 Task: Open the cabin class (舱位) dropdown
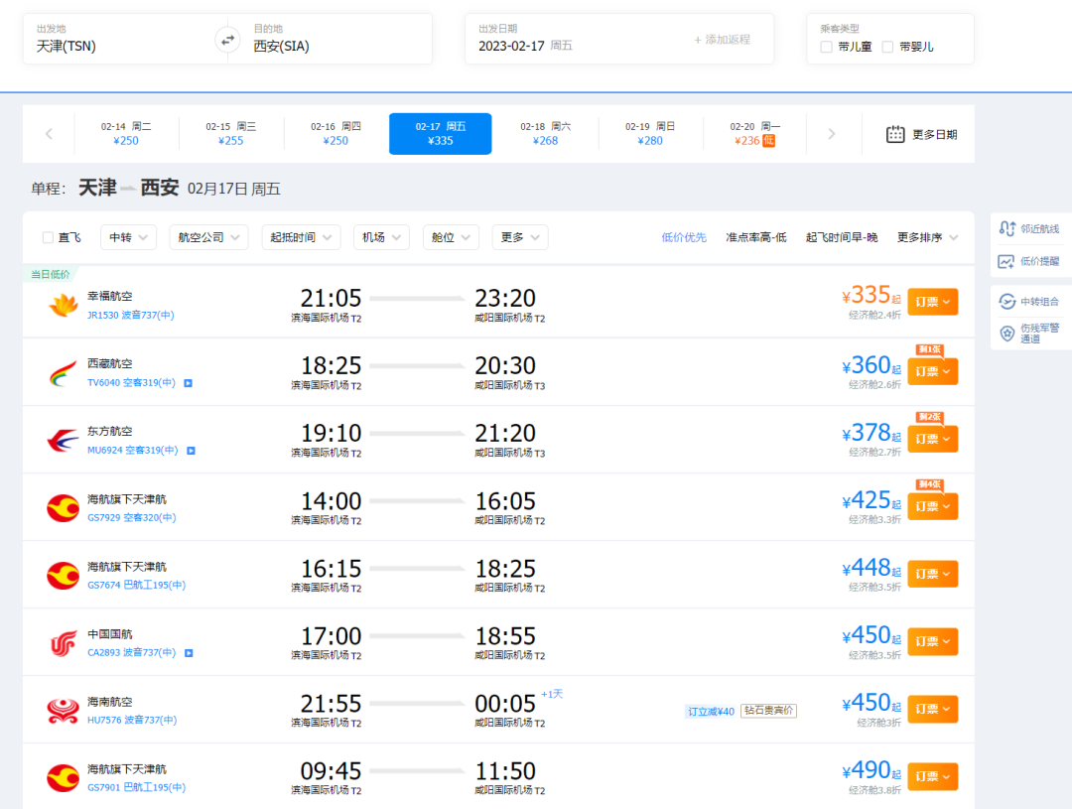click(451, 237)
